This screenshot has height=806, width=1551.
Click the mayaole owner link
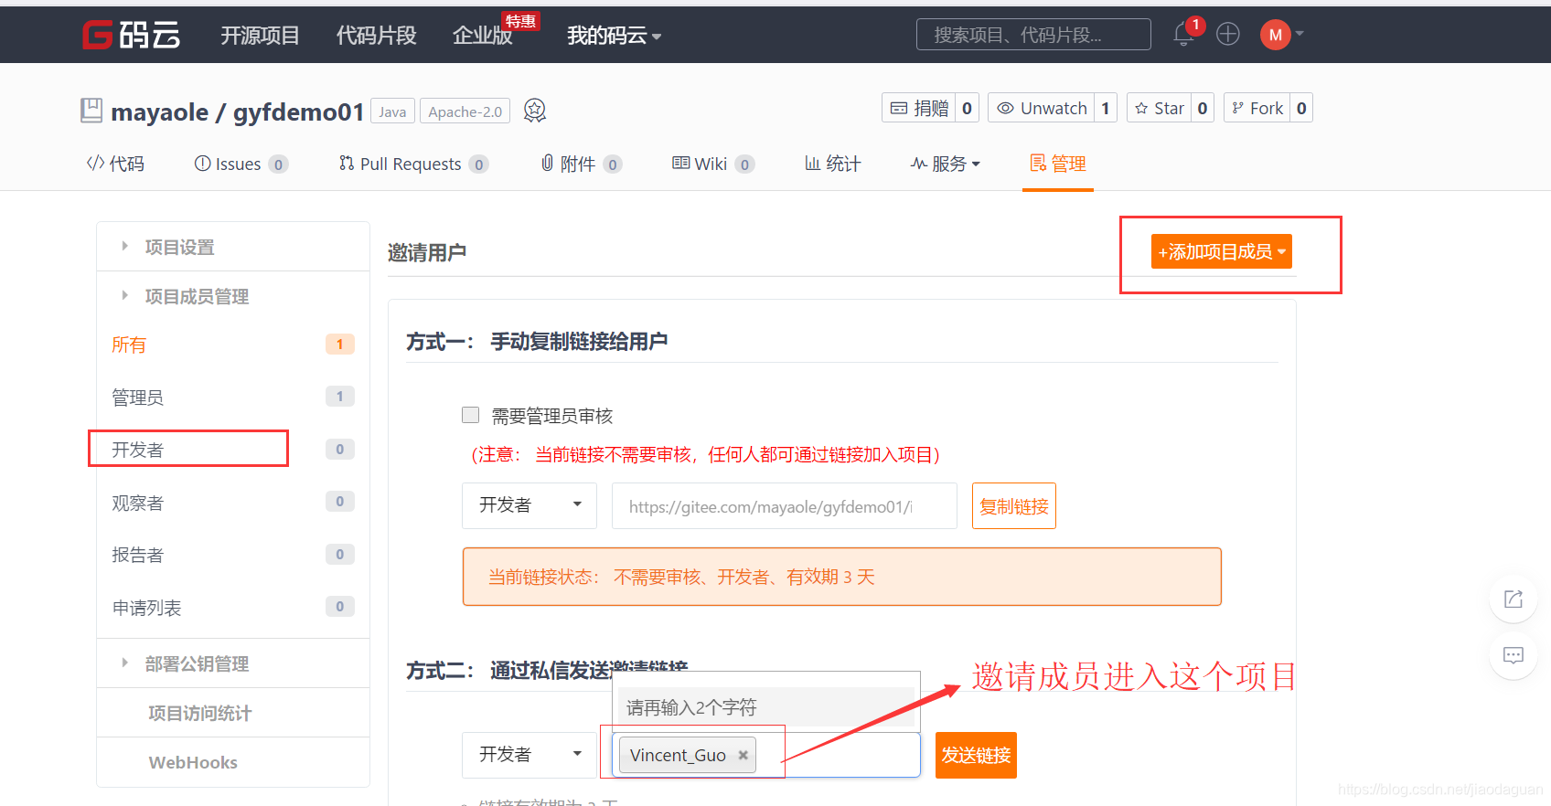[x=159, y=111]
